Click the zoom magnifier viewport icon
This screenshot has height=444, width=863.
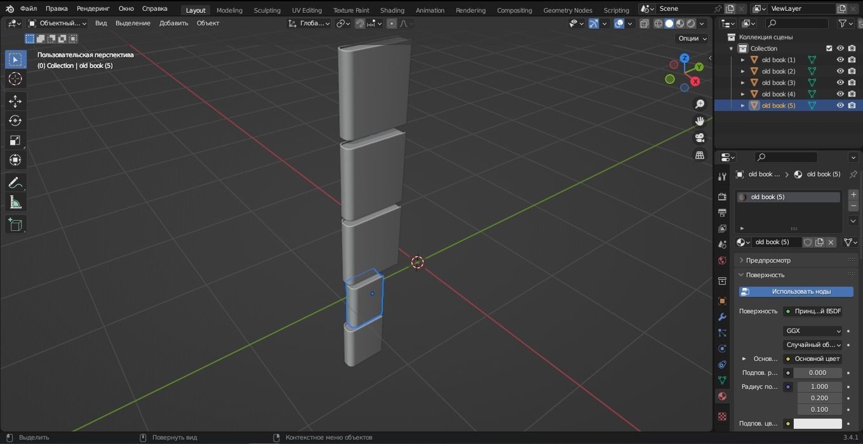(700, 104)
